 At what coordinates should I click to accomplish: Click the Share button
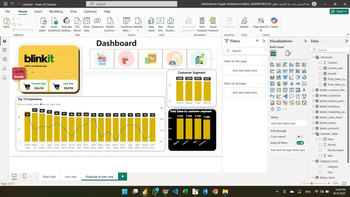(339, 12)
